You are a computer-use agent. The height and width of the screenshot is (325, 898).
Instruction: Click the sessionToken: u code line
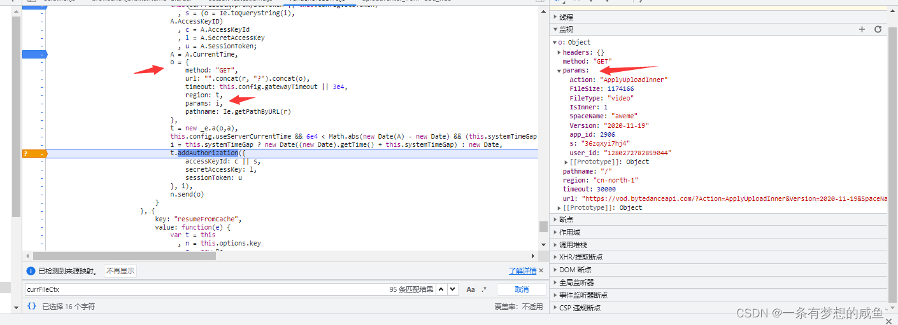(x=213, y=178)
